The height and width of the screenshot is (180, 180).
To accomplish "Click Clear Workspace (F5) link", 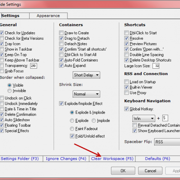I will [x=112, y=159].
